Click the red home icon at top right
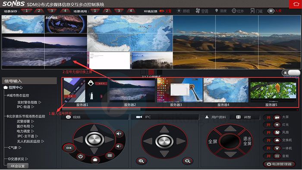The height and width of the screenshot is (170, 302). (296, 4)
